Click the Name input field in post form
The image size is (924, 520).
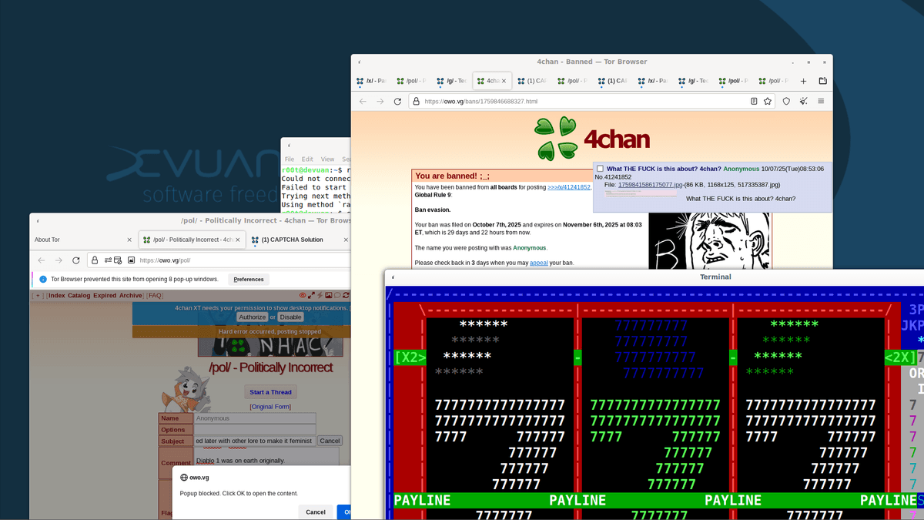(x=254, y=418)
